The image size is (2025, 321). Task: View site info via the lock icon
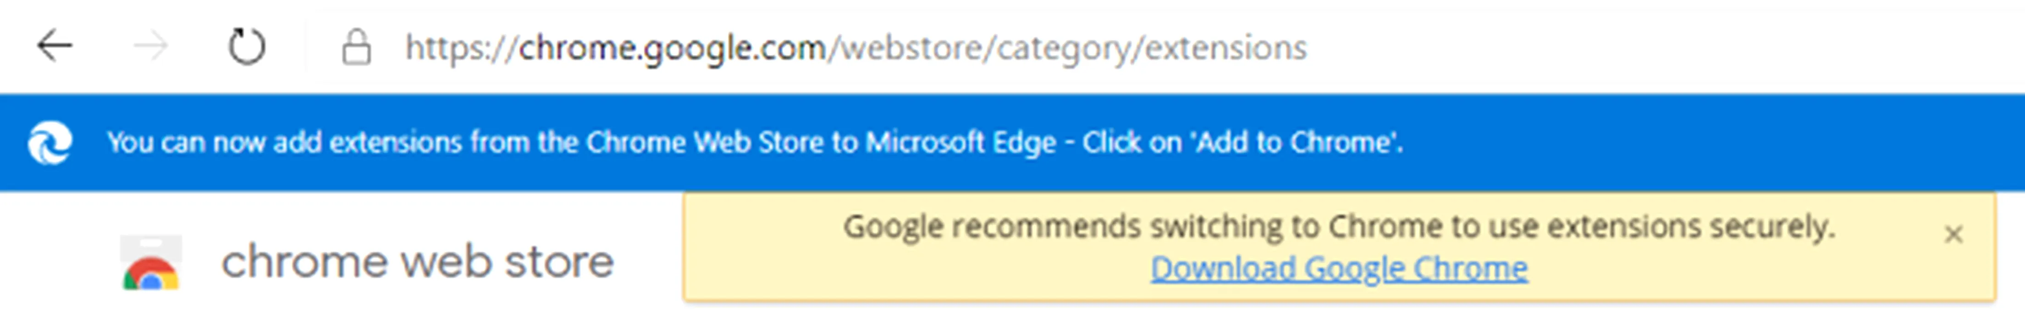pyautogui.click(x=356, y=47)
